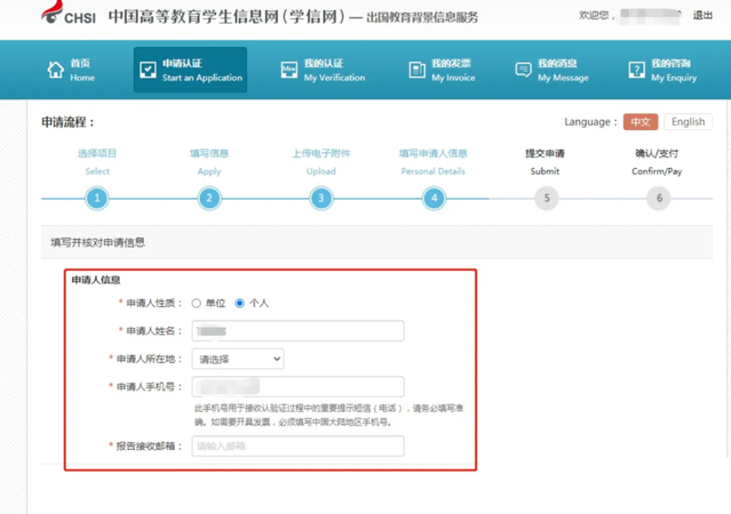Click the My Enquiry question mark icon
The width and height of the screenshot is (731, 514).
[636, 70]
